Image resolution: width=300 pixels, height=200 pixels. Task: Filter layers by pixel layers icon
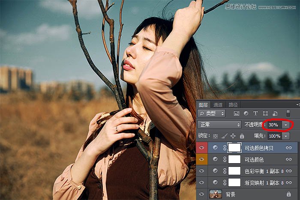pos(237,113)
